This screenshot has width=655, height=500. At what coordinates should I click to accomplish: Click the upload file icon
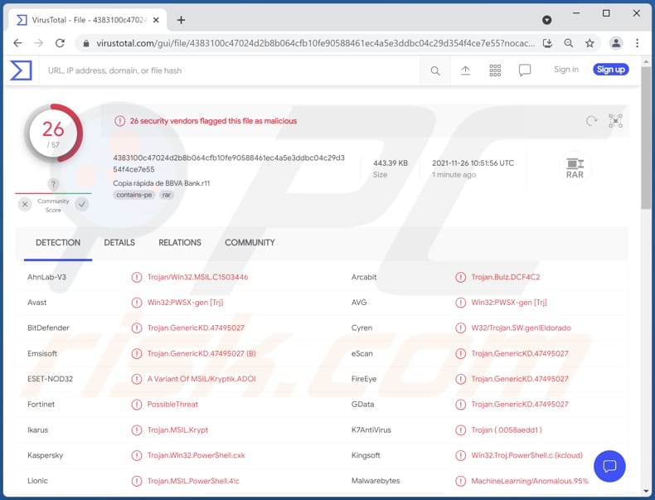(465, 70)
